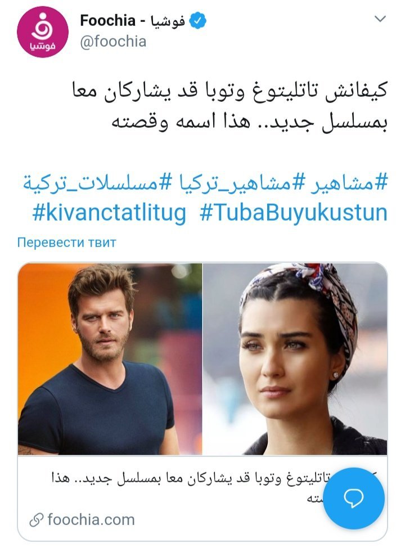Open the photo of the woman with headscarf
405x547 pixels.
click(295, 359)
